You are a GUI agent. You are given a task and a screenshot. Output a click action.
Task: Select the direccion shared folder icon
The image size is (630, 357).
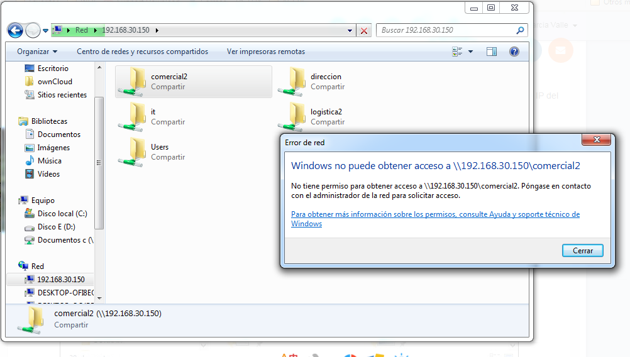(x=292, y=82)
